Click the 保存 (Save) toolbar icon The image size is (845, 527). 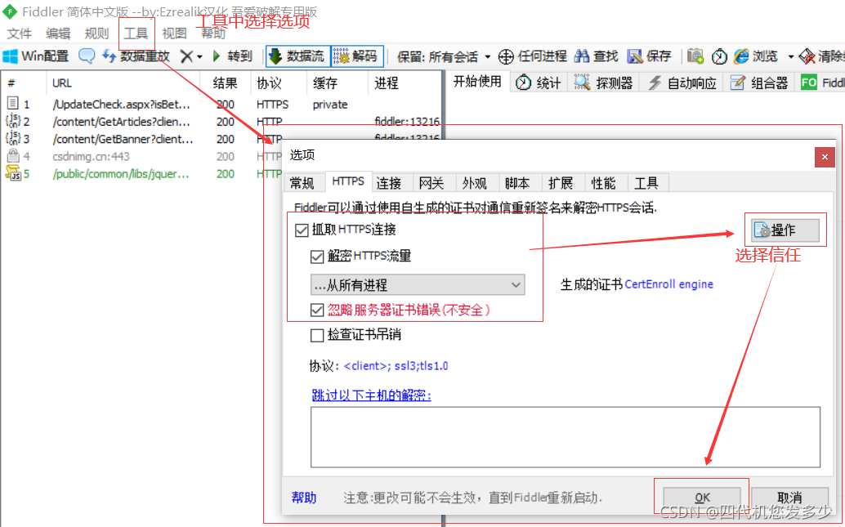tap(648, 56)
